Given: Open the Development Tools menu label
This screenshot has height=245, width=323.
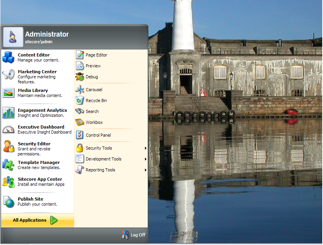Looking at the screenshot, I should click(103, 159).
